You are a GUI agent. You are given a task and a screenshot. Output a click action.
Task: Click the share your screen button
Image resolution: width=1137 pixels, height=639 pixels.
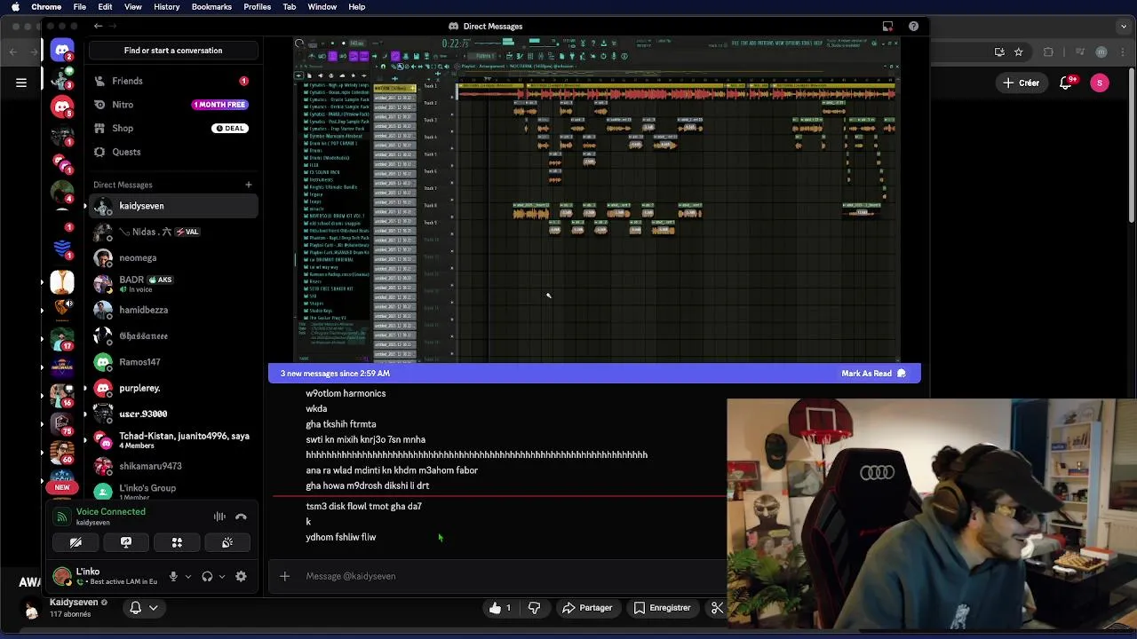126,542
